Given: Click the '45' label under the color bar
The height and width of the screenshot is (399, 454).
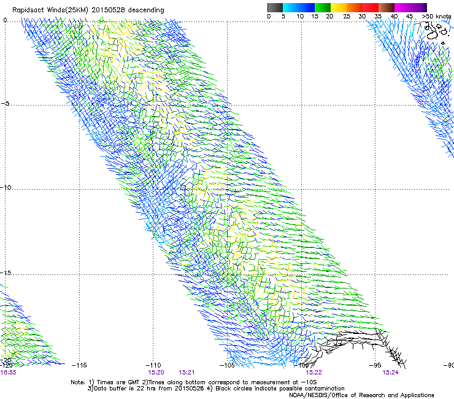Looking at the screenshot, I should 409,17.
